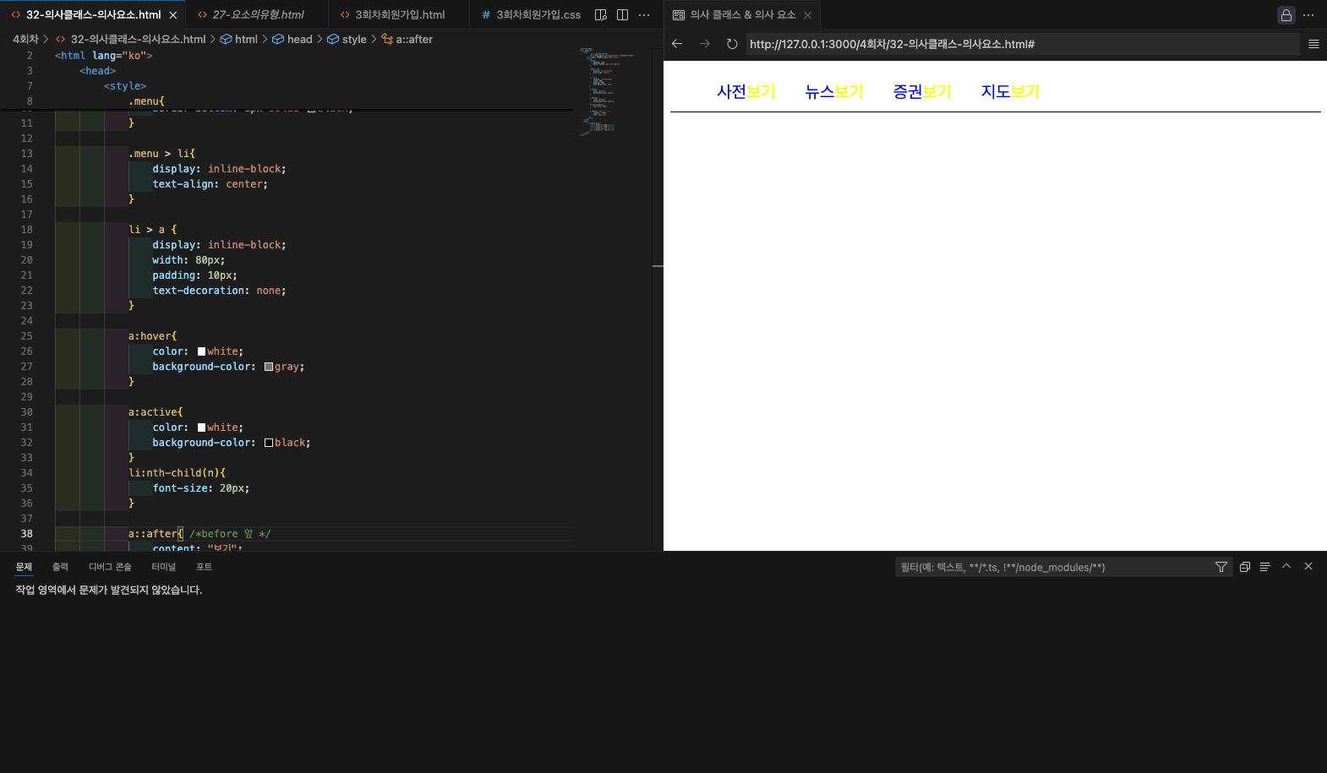
Task: Click the 'a:hover{' selector line
Action: pos(152,336)
